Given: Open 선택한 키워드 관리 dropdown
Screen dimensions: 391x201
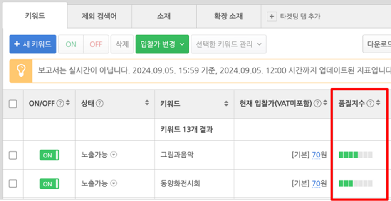Looking at the screenshot, I should click(229, 44).
